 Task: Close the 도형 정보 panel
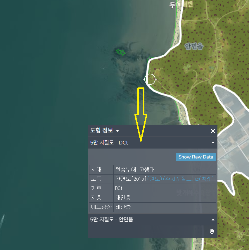213,131
